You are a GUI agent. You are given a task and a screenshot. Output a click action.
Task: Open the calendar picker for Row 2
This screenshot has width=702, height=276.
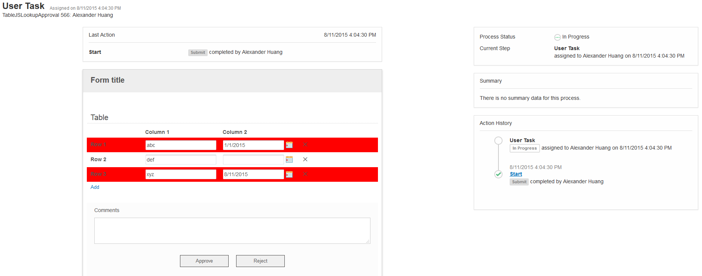[289, 159]
